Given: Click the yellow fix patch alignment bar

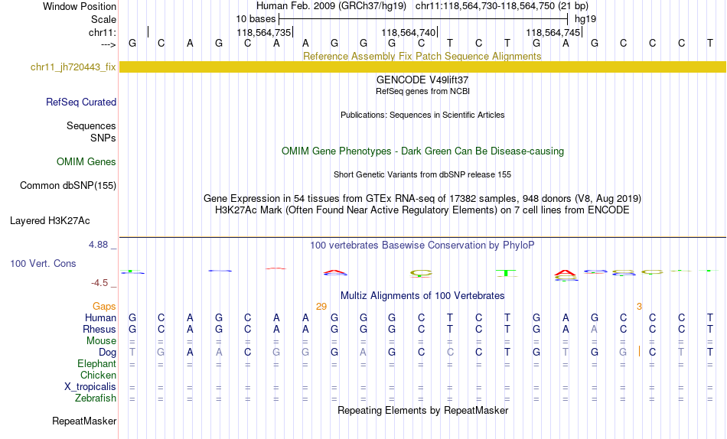Looking at the screenshot, I should point(422,67).
